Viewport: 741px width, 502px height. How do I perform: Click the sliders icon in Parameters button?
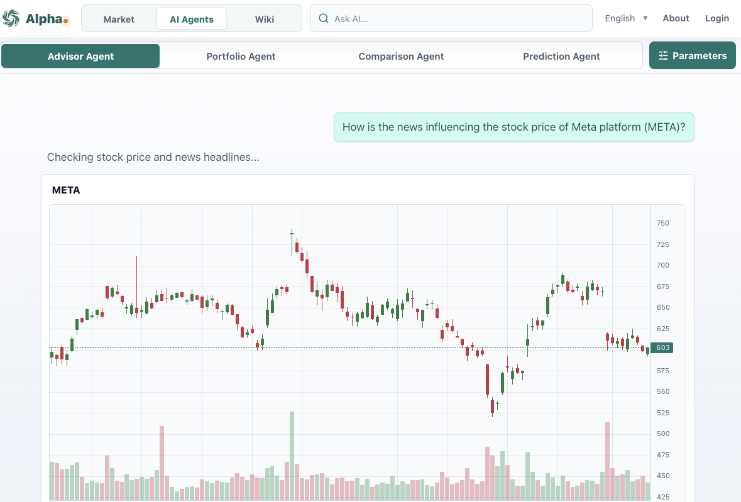(x=663, y=56)
